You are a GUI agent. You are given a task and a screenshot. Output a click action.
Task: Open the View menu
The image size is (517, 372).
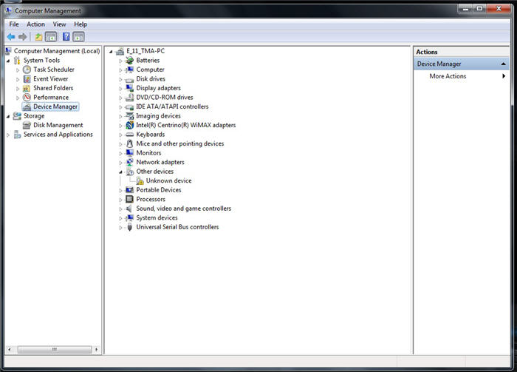click(x=59, y=24)
